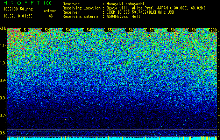Click the 0156 time marker
The width and height of the screenshot is (220, 140).
tap(129, 30)
